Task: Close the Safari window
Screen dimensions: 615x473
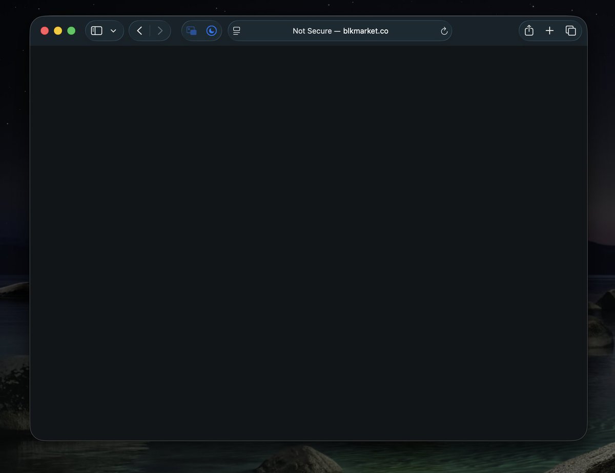Action: point(45,31)
